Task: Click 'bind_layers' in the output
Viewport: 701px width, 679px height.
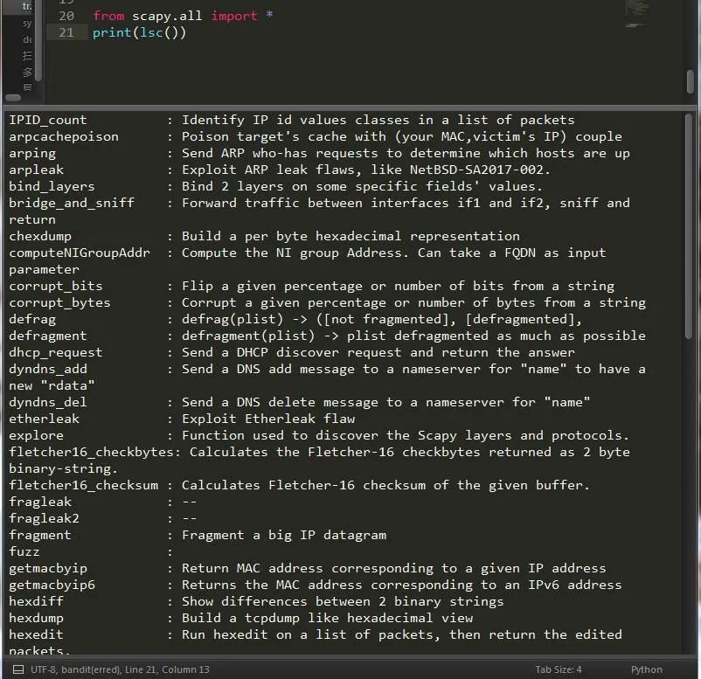Action: (52, 186)
